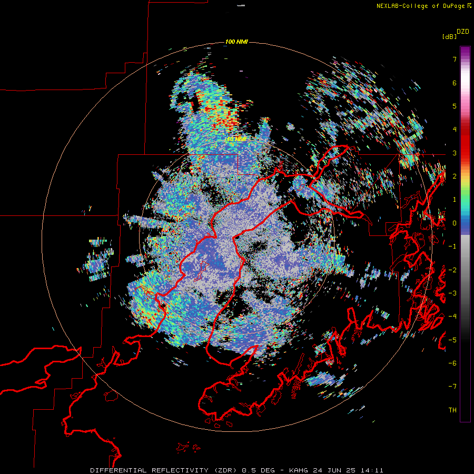
Task: Click the negative 6 dB scale label
Action: coord(452,363)
